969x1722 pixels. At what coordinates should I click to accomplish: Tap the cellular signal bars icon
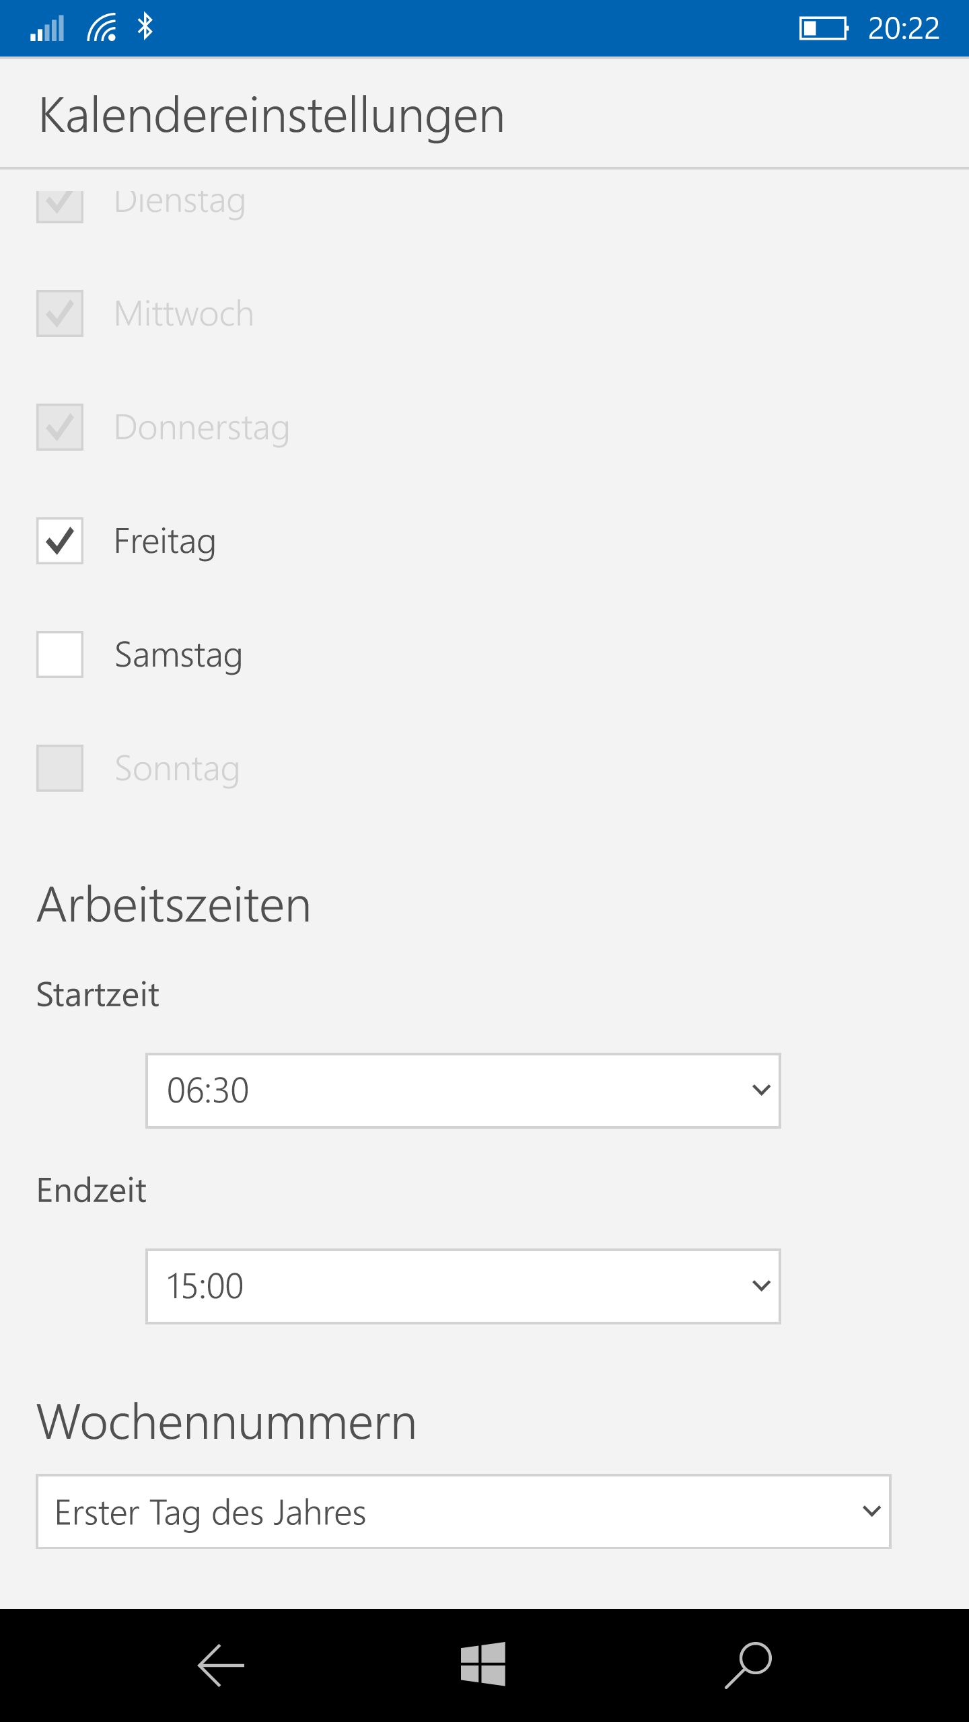(x=47, y=28)
